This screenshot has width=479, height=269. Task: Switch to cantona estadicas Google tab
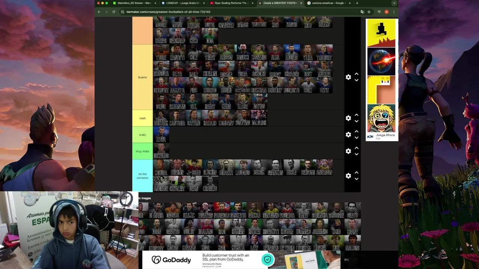(329, 3)
